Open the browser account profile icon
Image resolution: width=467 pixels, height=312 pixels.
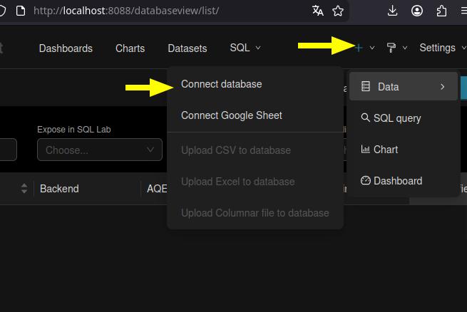pyautogui.click(x=417, y=11)
